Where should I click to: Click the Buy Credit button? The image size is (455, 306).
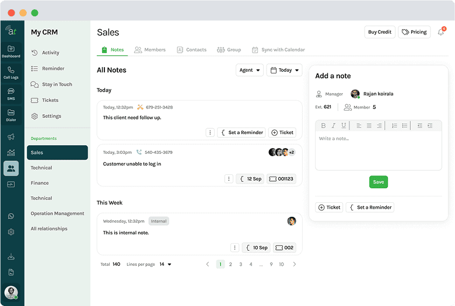(x=380, y=32)
